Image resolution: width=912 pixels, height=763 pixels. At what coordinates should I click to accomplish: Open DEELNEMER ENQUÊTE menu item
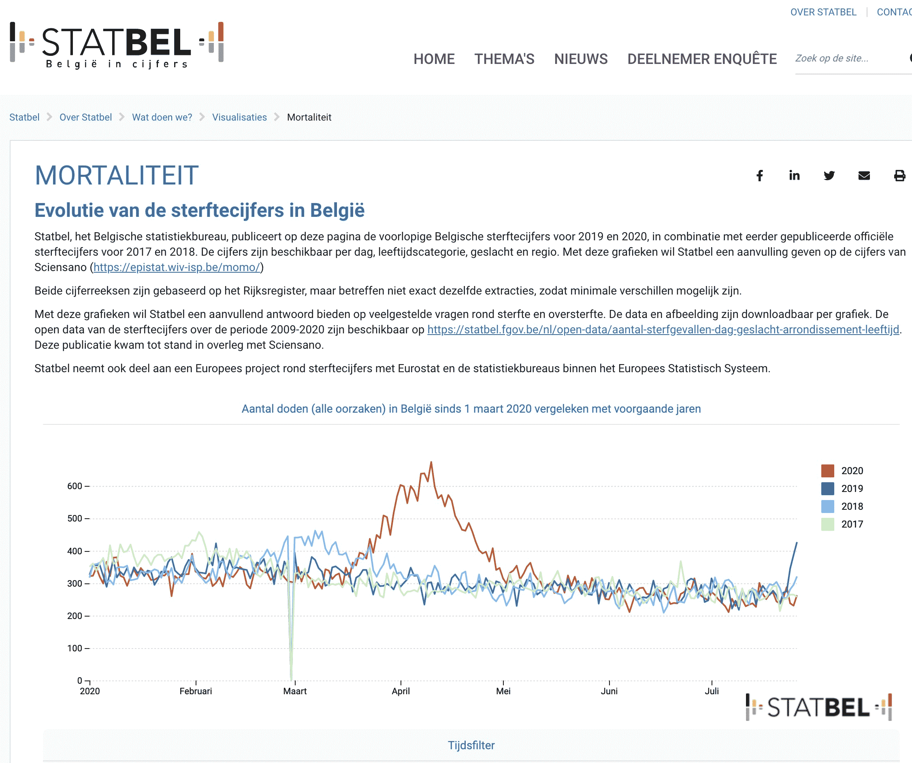(x=702, y=59)
